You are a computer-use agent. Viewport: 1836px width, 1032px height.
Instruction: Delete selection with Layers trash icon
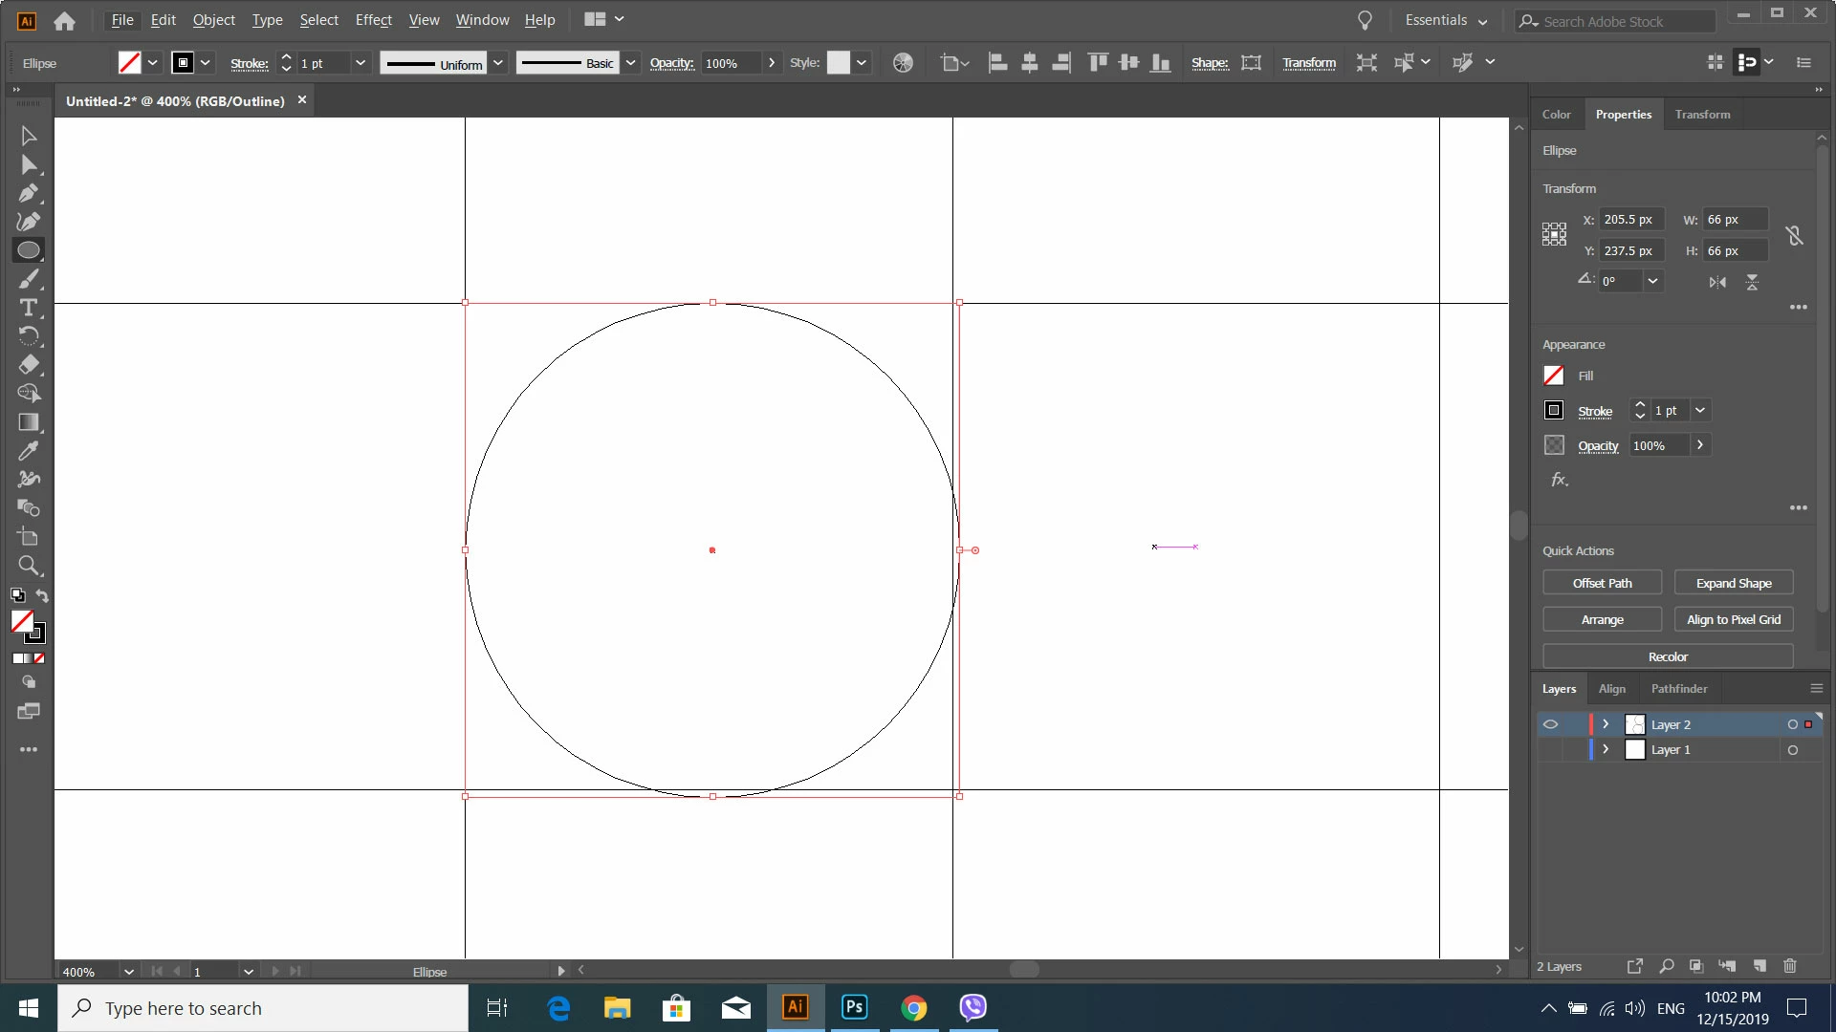(x=1790, y=966)
